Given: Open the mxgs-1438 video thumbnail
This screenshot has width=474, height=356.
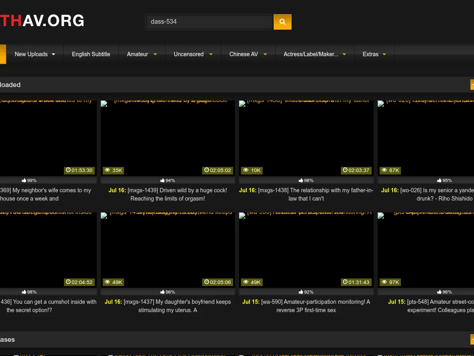Looking at the screenshot, I should click(x=306, y=138).
